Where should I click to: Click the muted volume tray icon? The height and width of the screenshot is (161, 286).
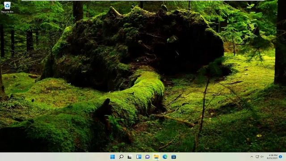[262, 157]
